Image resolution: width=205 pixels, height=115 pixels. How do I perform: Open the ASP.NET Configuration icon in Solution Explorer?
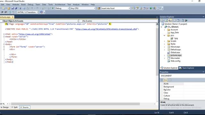point(186,20)
